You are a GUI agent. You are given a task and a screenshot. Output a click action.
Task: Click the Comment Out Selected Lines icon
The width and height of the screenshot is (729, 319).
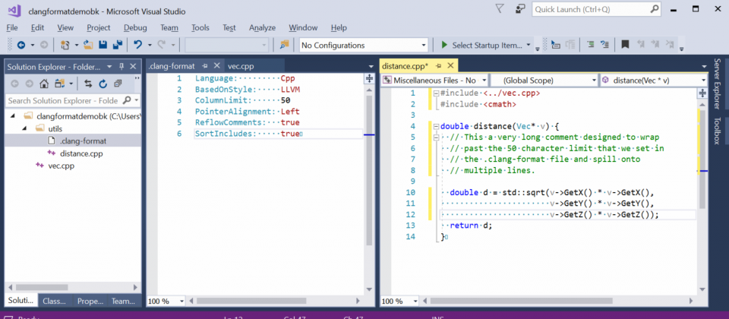(x=591, y=45)
